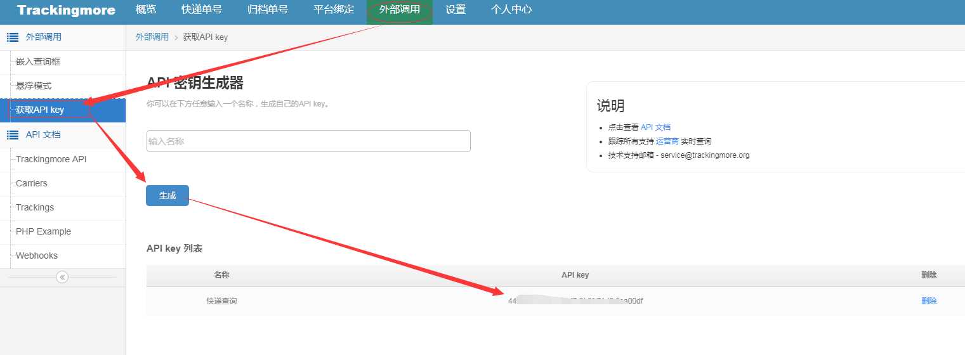
Task: Open the 设置 top menu
Action: (456, 10)
